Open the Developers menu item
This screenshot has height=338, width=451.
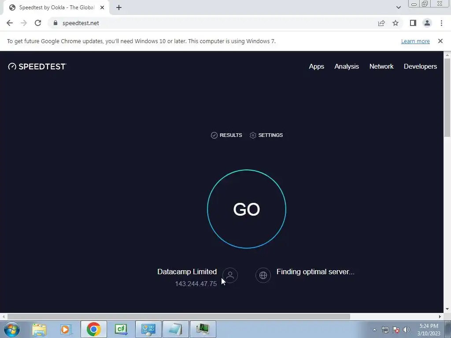pyautogui.click(x=420, y=66)
